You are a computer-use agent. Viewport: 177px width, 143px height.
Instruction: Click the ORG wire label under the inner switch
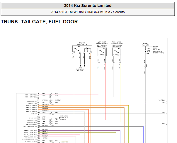point(90,57)
